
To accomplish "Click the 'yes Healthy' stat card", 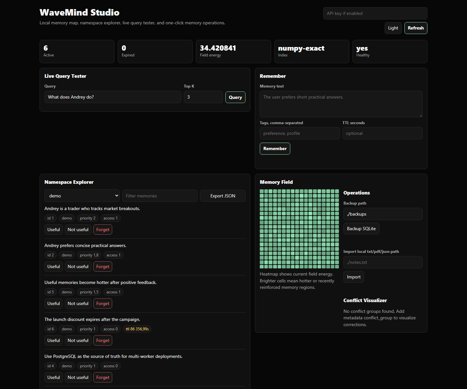I will pyautogui.click(x=390, y=52).
